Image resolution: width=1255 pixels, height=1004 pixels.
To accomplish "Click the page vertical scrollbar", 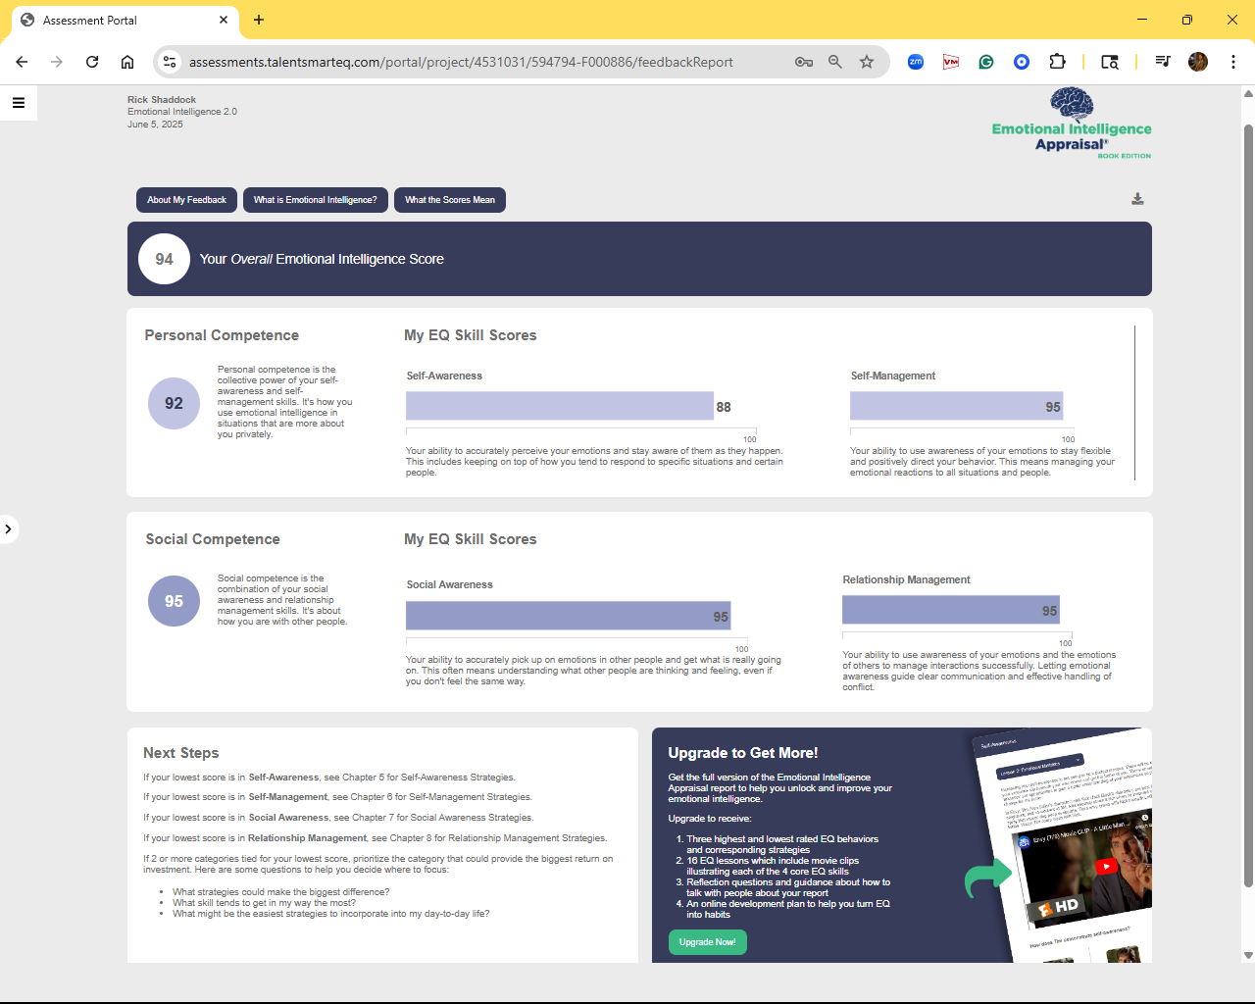I will (1248, 505).
